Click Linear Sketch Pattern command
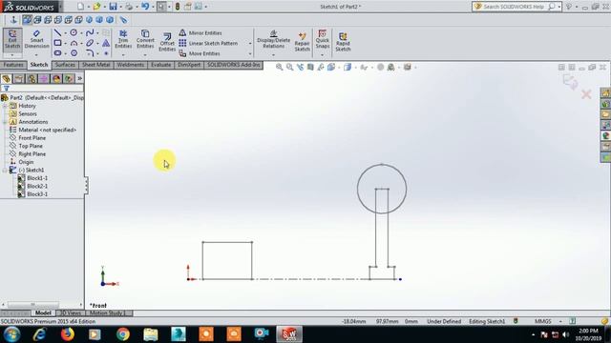This screenshot has width=611, height=343. 208,43
